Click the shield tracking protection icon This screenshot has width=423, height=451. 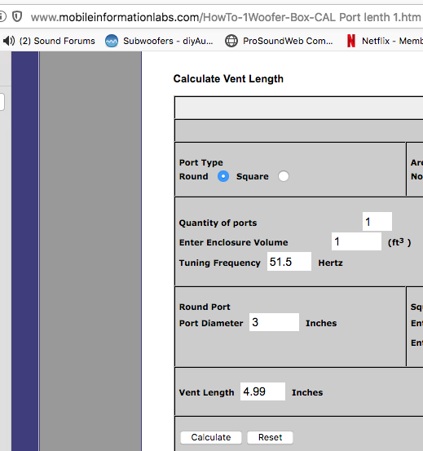(x=17, y=17)
